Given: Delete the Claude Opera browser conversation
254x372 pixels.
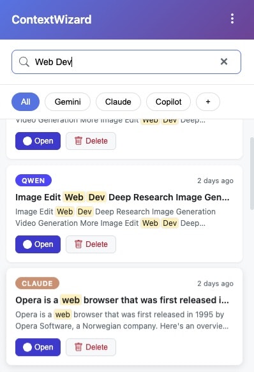Looking at the screenshot, I should pos(91,347).
